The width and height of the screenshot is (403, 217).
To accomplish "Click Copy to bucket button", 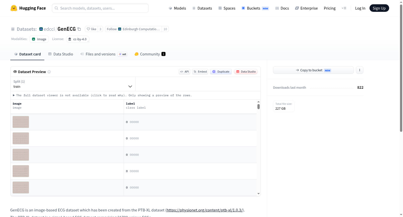I will (313, 70).
